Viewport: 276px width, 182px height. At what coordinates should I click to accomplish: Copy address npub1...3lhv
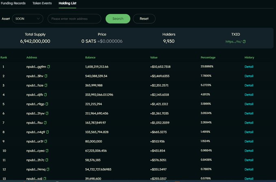tap(46, 76)
